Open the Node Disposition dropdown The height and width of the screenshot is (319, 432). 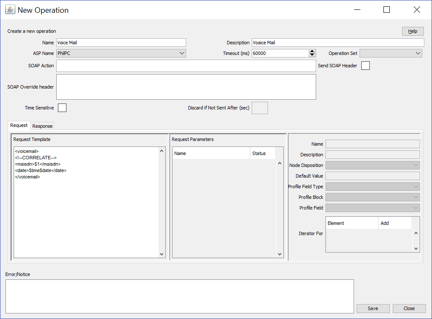coord(372,165)
